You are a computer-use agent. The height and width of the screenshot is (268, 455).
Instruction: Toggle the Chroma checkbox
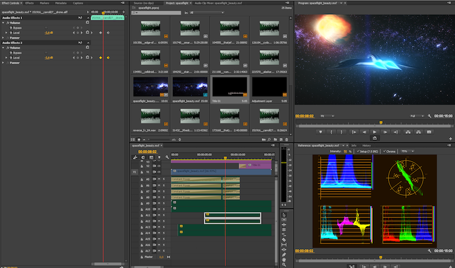[x=384, y=151]
